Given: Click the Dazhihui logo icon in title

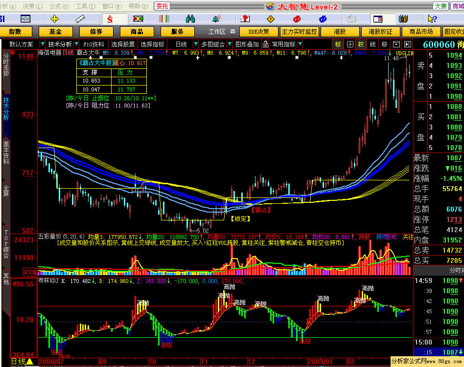Looking at the screenshot, I should pos(270,6).
